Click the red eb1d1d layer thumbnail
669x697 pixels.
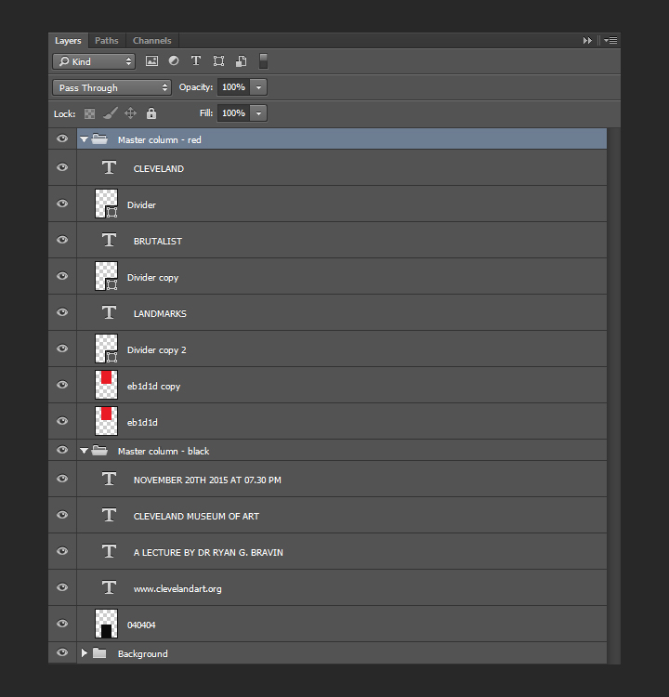[106, 421]
